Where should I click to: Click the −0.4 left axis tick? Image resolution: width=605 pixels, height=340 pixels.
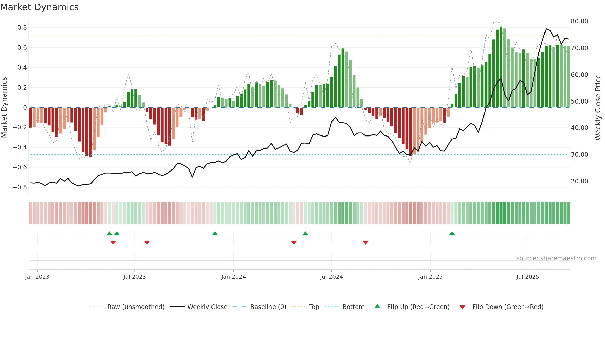[20, 147]
